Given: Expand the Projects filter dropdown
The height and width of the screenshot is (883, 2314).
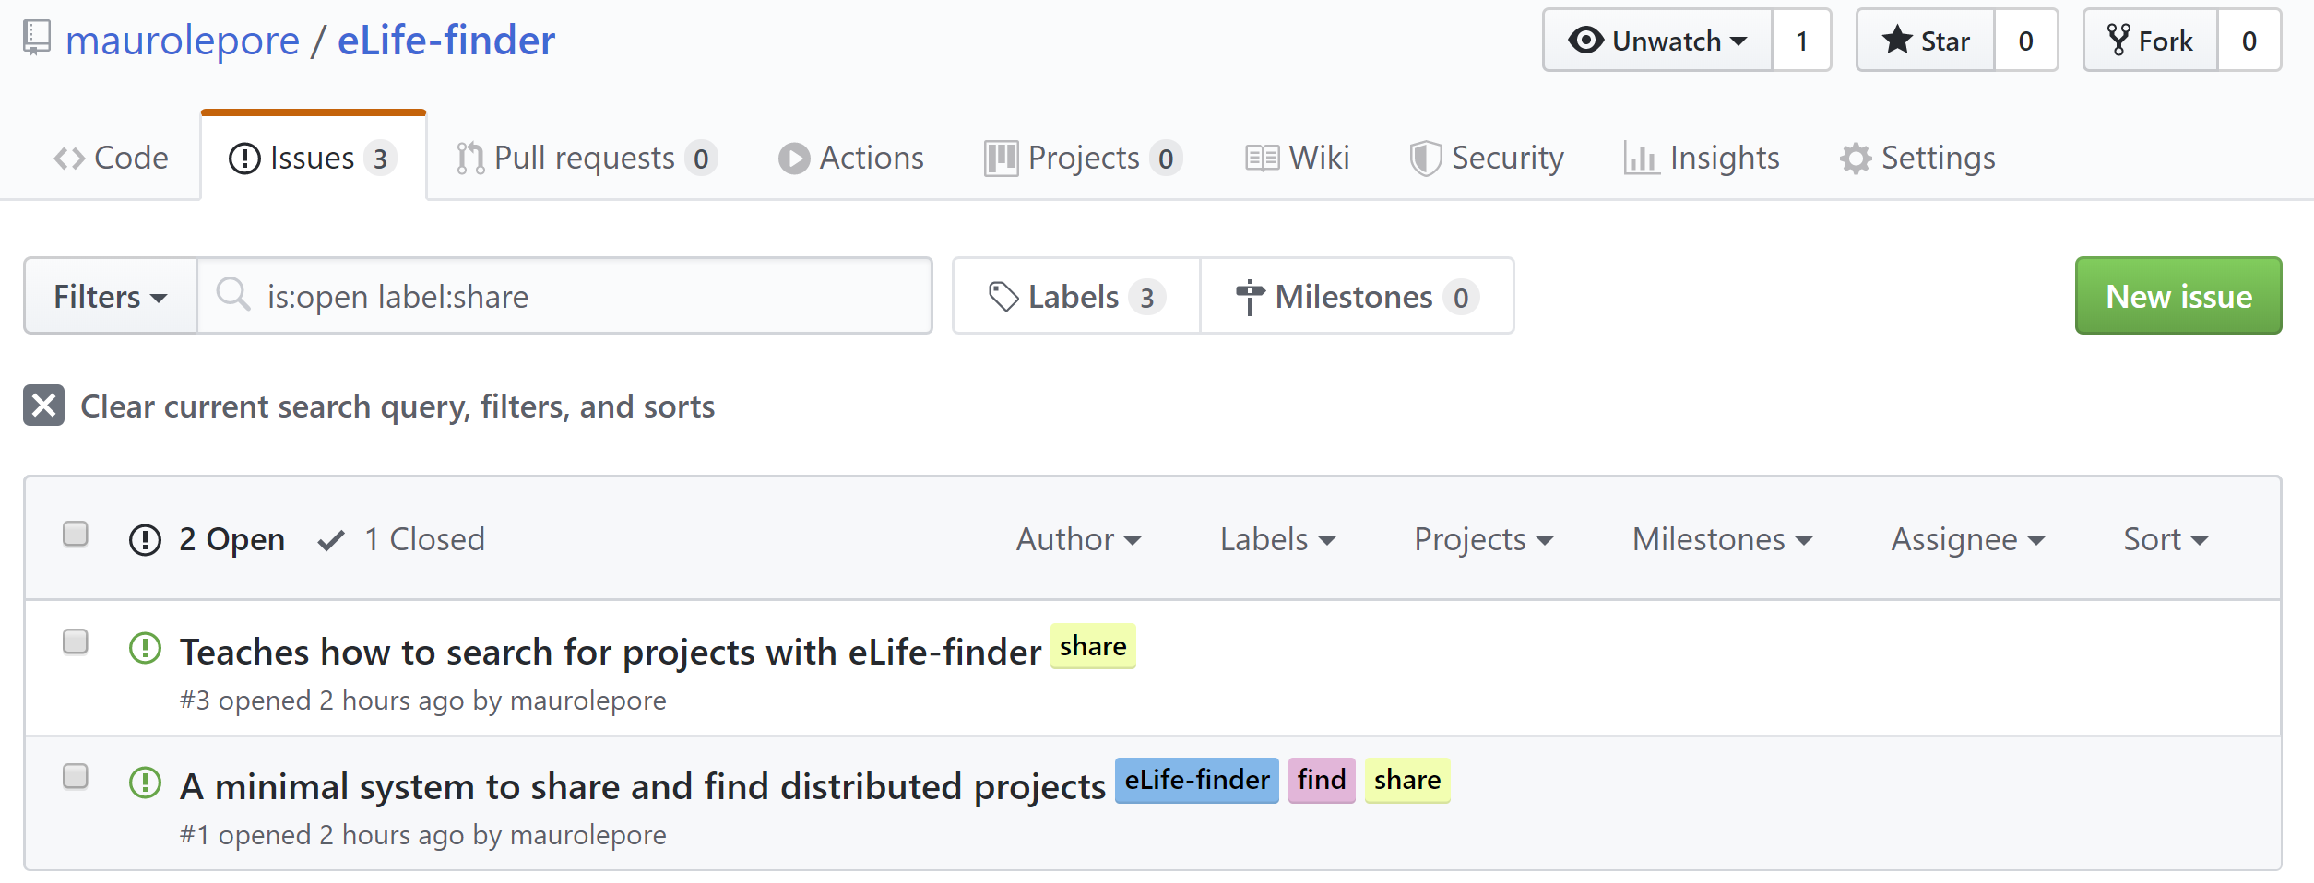Looking at the screenshot, I should (1483, 539).
